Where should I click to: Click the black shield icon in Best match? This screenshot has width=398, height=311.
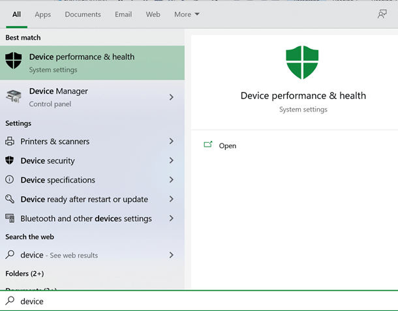[14, 61]
